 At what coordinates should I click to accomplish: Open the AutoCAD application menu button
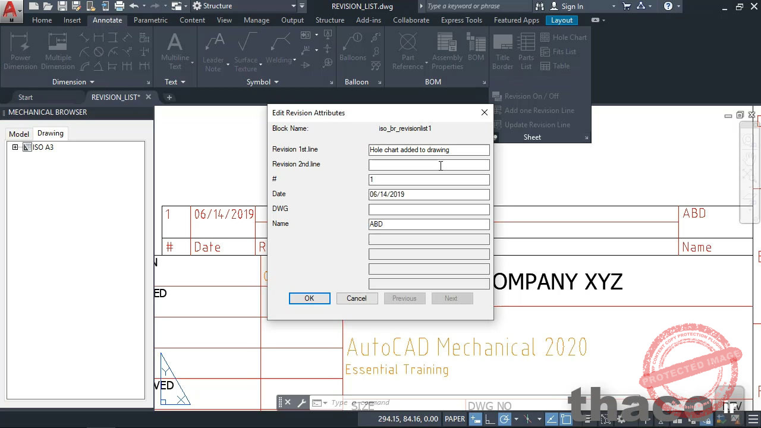tap(11, 11)
